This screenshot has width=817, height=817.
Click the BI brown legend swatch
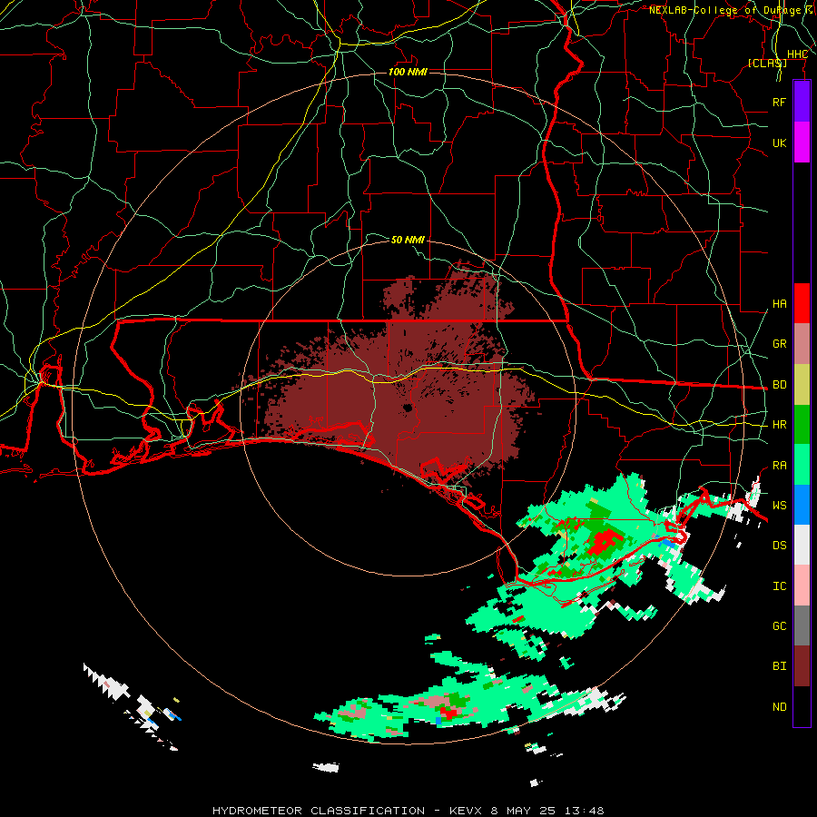point(802,666)
